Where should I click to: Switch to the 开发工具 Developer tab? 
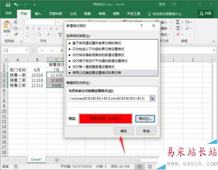[x=134, y=14]
